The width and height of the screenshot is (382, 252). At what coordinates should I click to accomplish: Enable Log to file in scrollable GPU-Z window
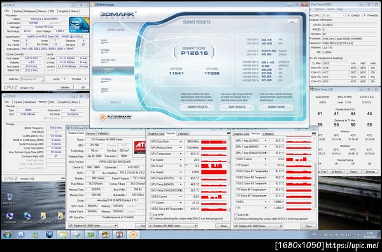[x=236, y=214]
